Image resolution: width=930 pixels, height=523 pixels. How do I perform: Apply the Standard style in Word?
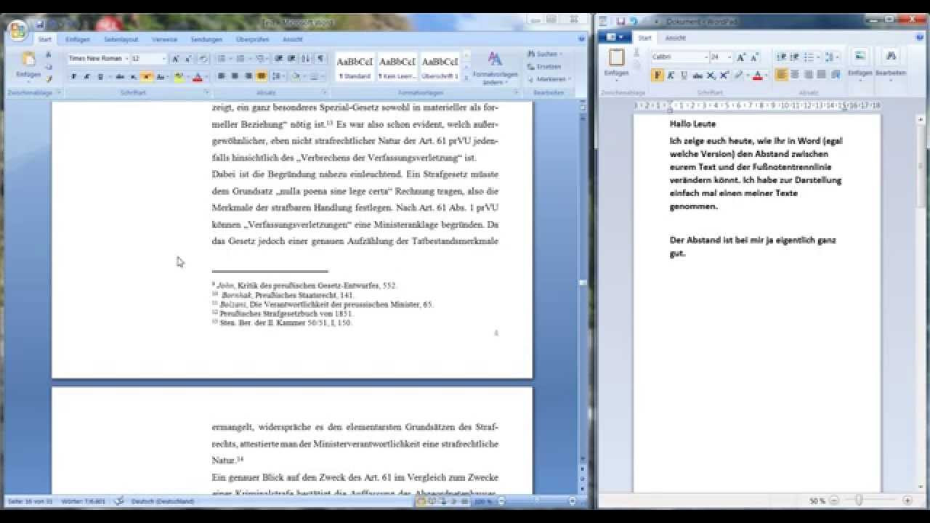355,66
